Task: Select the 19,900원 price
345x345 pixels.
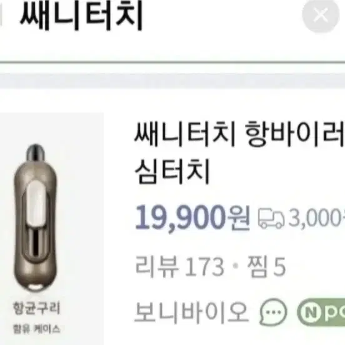Action: tap(192, 217)
